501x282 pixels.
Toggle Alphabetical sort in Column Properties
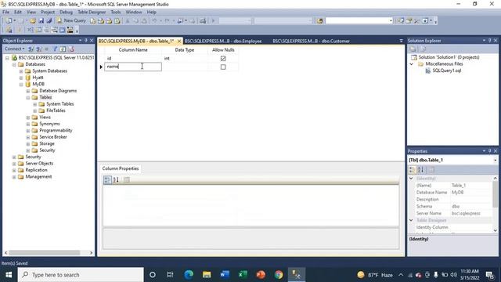tap(116, 179)
